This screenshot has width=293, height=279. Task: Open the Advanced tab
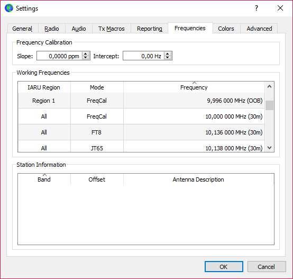click(259, 29)
